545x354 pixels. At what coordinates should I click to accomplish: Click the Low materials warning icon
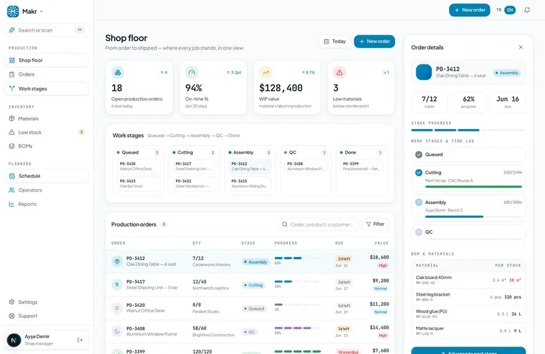click(339, 73)
